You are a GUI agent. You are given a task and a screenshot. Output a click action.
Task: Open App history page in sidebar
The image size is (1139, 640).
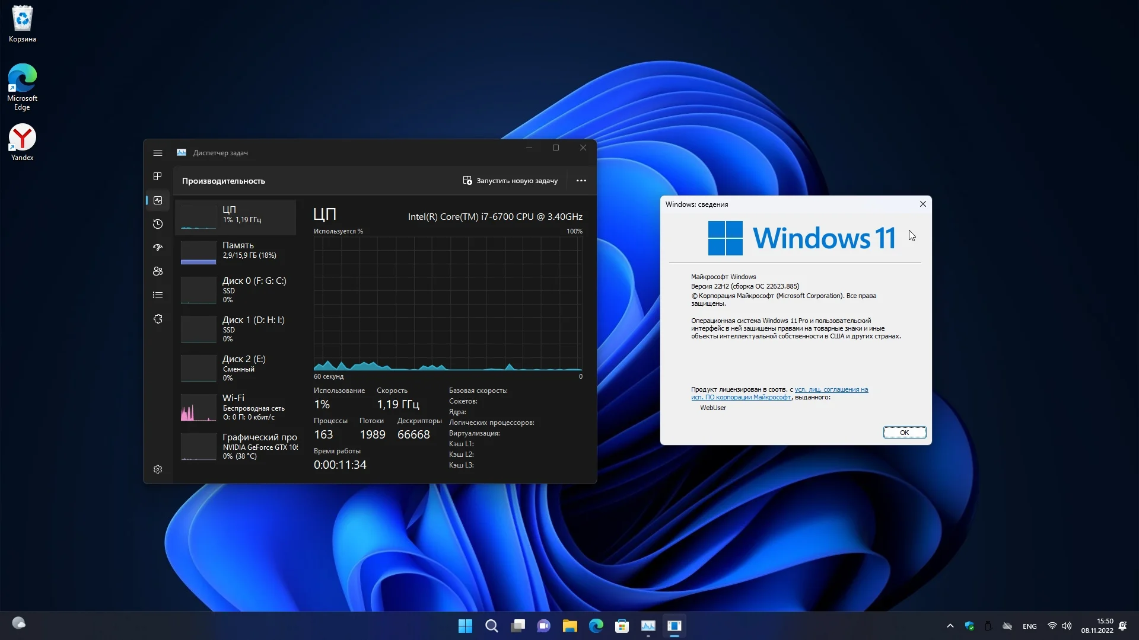pyautogui.click(x=158, y=224)
